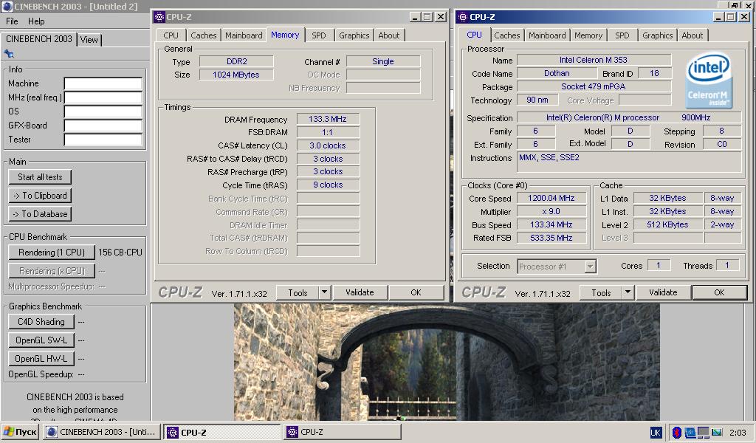
Task: Click OK in right CPU-Z window
Action: click(719, 292)
